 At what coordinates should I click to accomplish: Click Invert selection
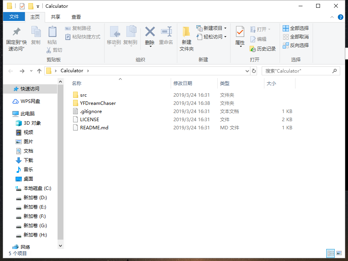[296, 45]
